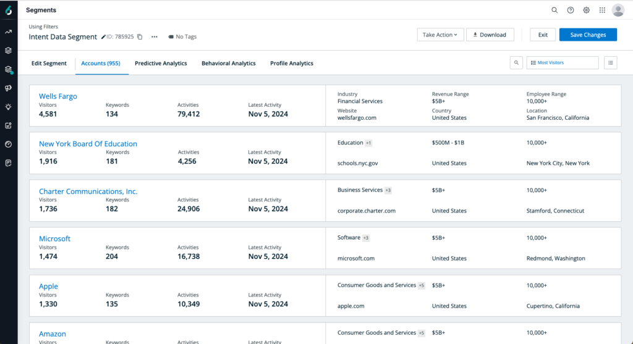Click the Segments page title
Screen dimensions: 633x344
point(41,10)
